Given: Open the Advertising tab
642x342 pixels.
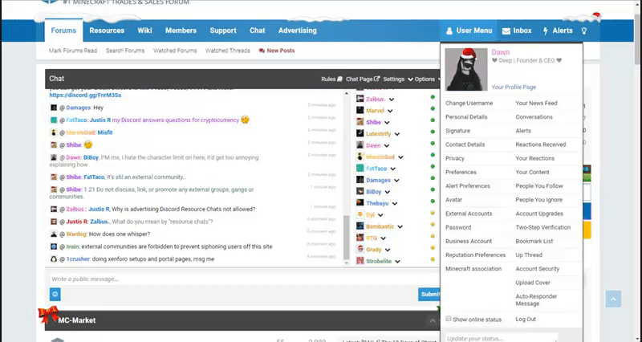Looking at the screenshot, I should coord(297,31).
